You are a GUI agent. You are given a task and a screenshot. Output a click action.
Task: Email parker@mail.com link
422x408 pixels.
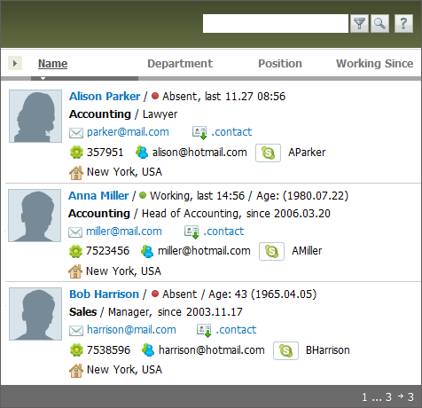pos(128,132)
